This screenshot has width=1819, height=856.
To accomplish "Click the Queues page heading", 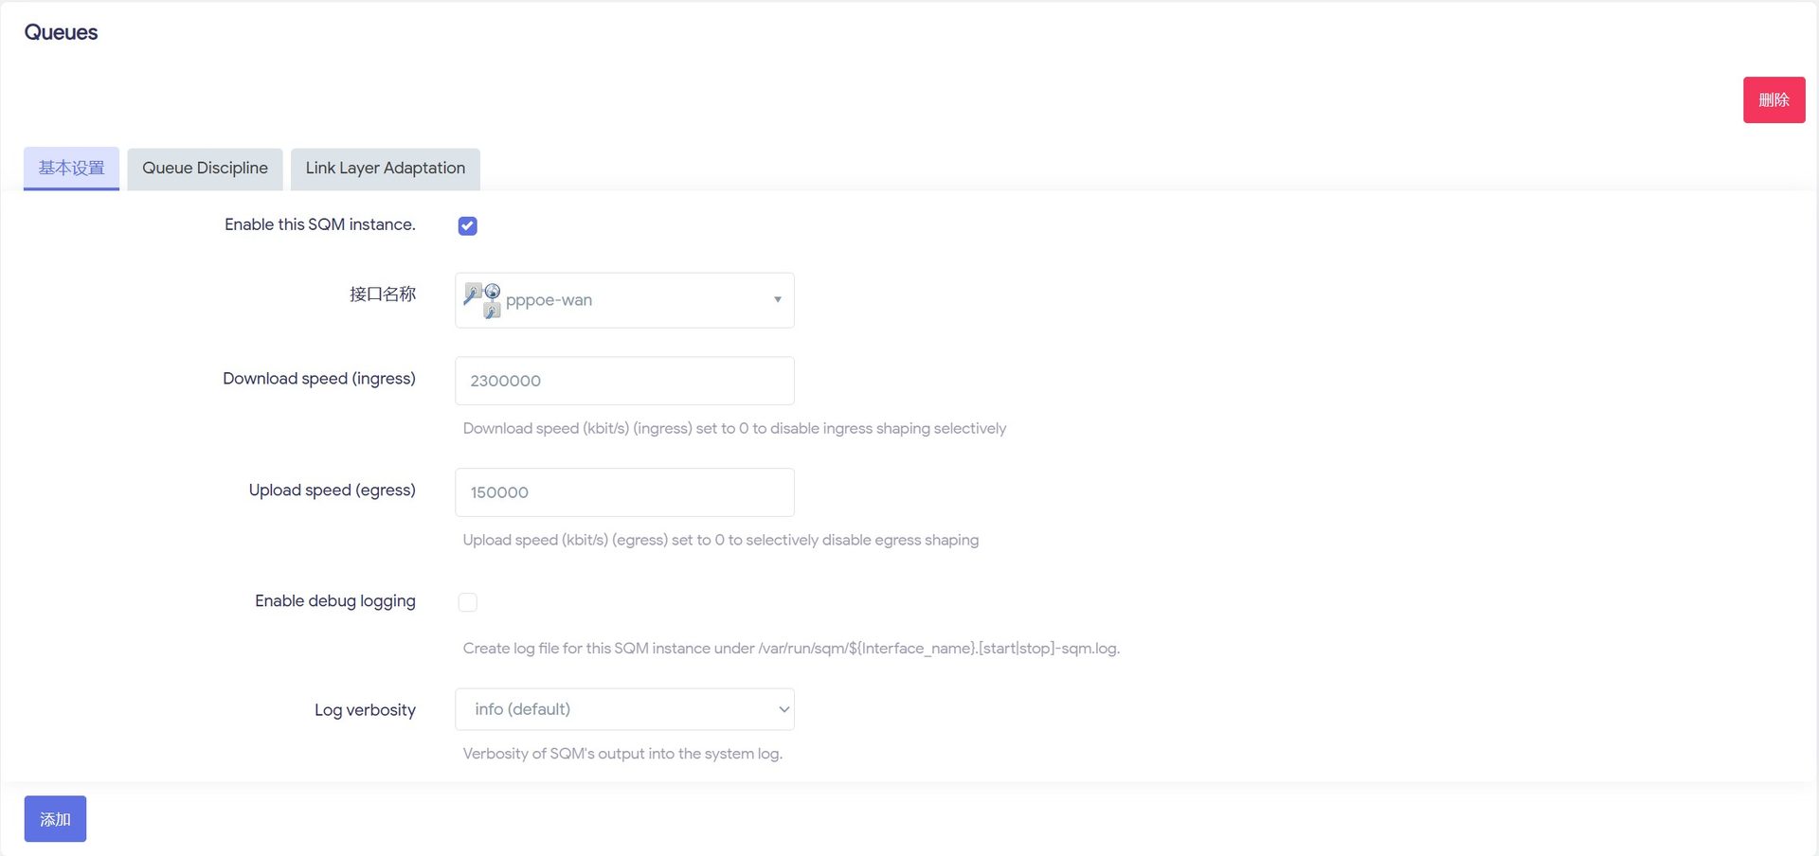I will pyautogui.click(x=61, y=32).
